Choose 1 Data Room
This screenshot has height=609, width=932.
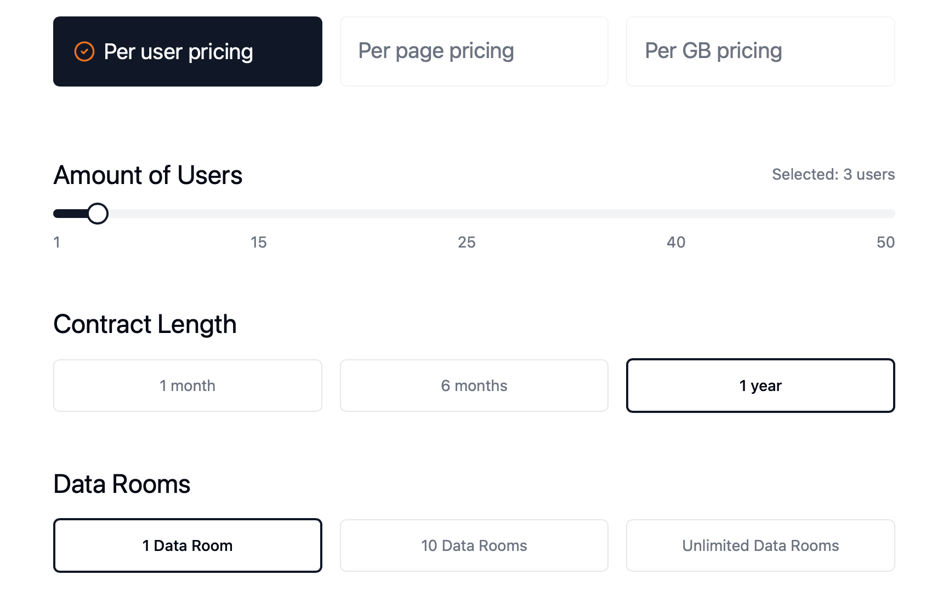coord(187,545)
